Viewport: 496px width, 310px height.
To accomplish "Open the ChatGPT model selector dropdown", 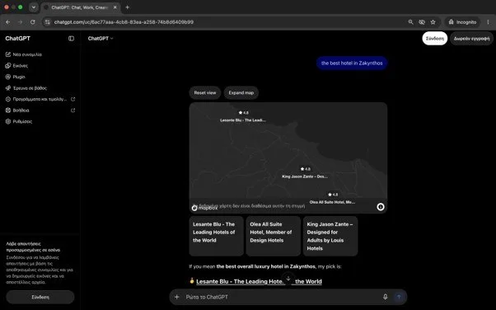I will pos(101,38).
